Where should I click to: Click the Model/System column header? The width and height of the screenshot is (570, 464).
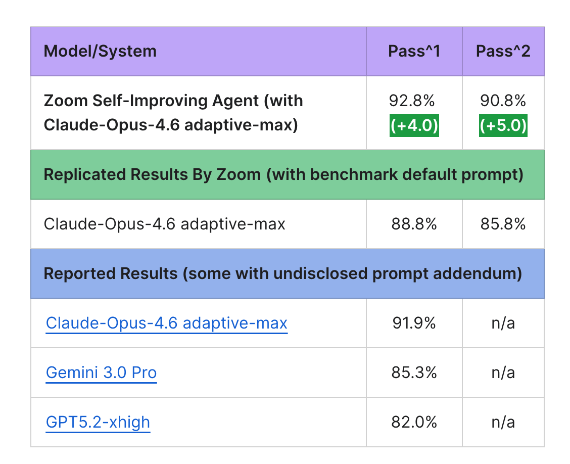tap(100, 51)
